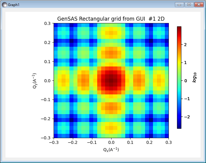Click the colorbar at the 0 level

(x=179, y=81)
